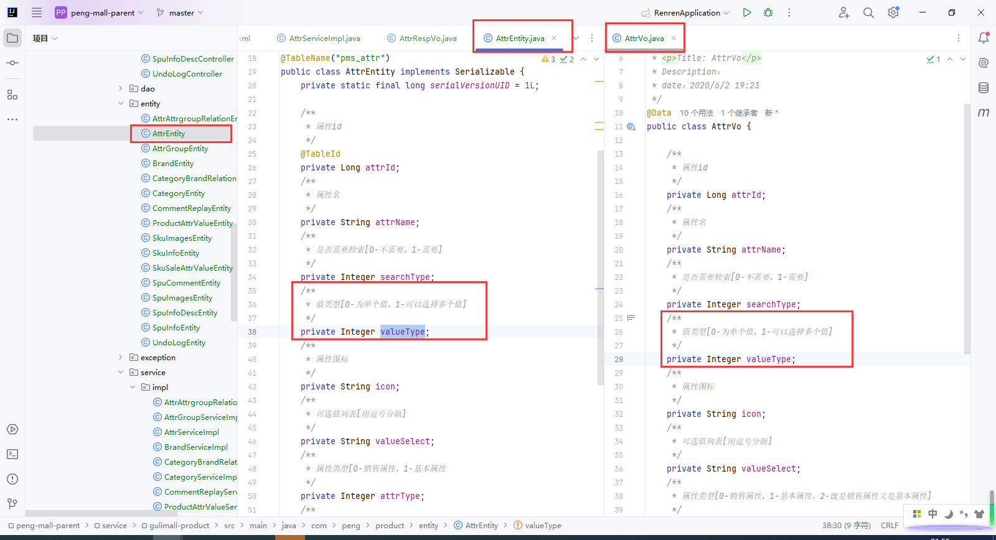The image size is (996, 540).
Task: Toggle the Project tool window icon
Action: tap(12, 38)
